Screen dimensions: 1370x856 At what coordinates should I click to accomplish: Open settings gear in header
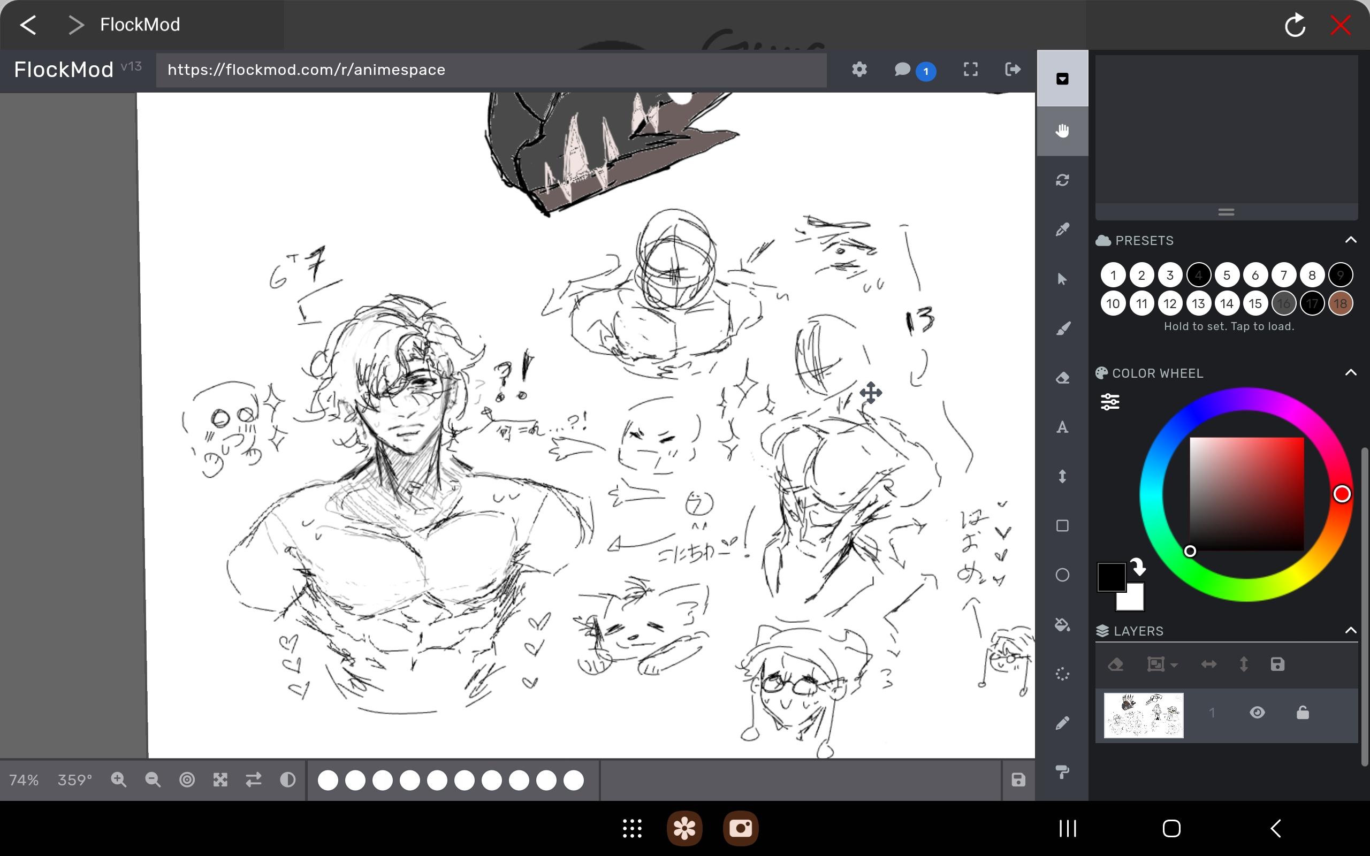click(859, 69)
